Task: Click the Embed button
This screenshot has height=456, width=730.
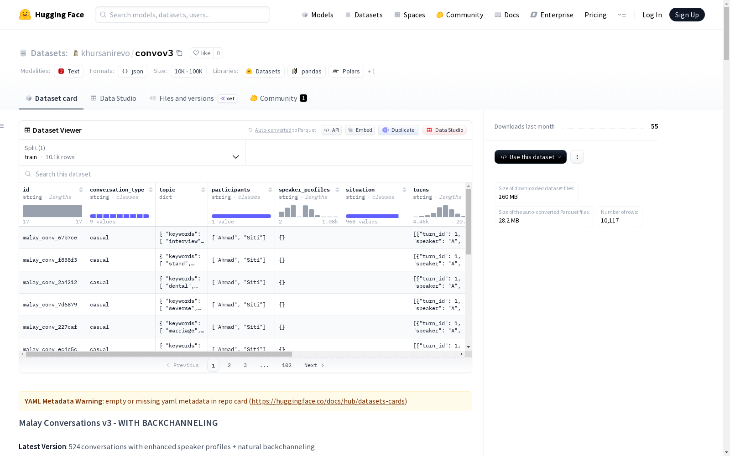Action: 360,130
